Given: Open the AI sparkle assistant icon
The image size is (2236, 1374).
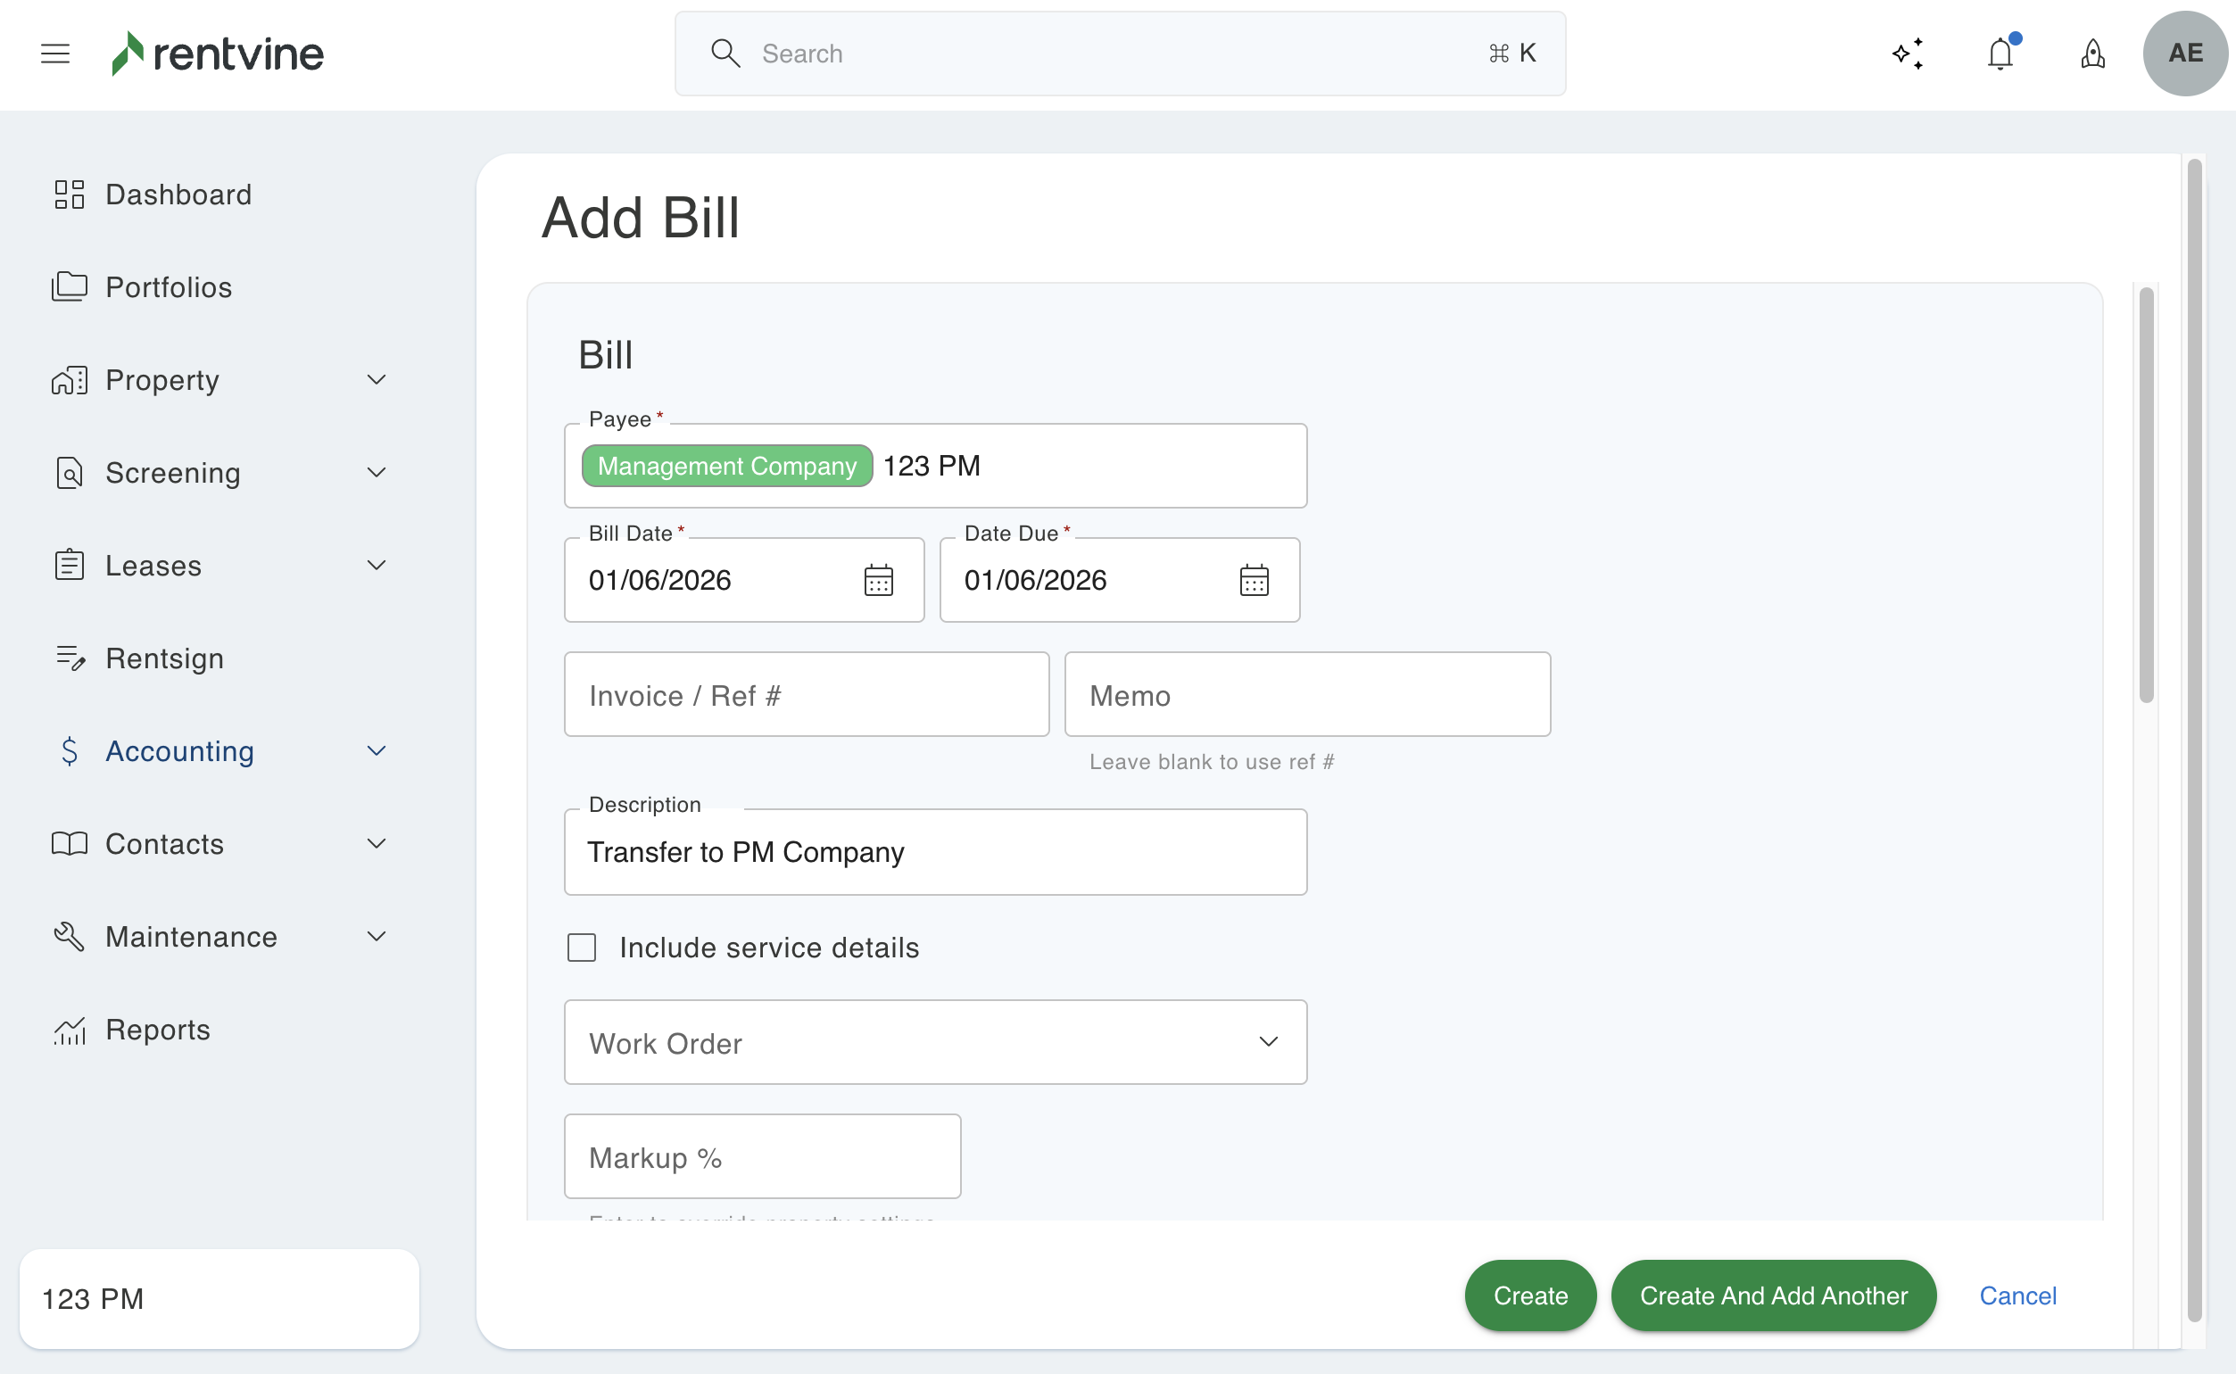Looking at the screenshot, I should pyautogui.click(x=1908, y=54).
